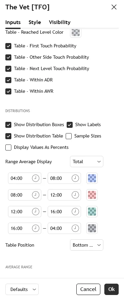Click the clock icon in the second row's 08:00 start field
The image size is (124, 300).
[36, 195]
